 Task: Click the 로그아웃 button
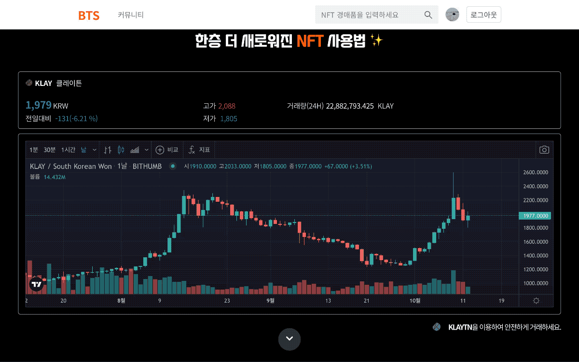483,14
